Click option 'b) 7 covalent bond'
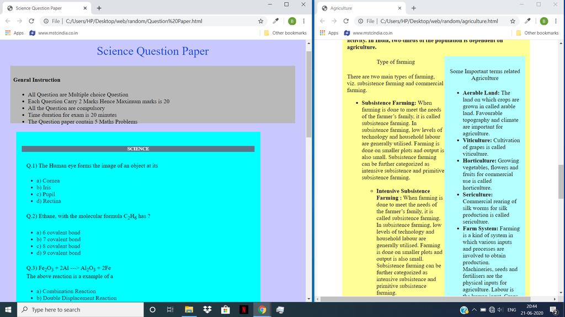565x317 pixels. 58,239
